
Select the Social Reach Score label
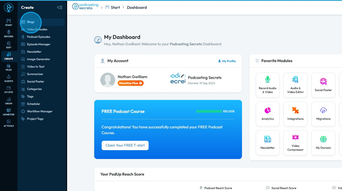[284, 188]
